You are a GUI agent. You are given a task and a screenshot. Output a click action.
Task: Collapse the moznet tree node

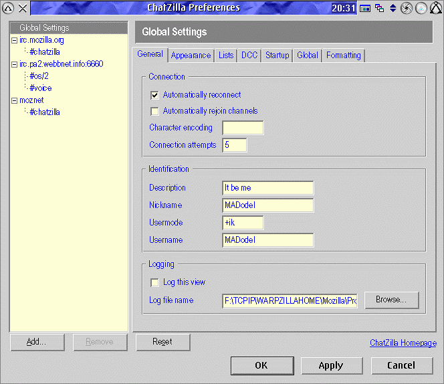[x=14, y=100]
